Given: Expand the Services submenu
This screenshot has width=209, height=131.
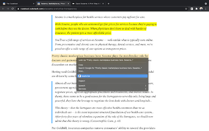Looking at the screenshot, I should [x=112, y=89].
